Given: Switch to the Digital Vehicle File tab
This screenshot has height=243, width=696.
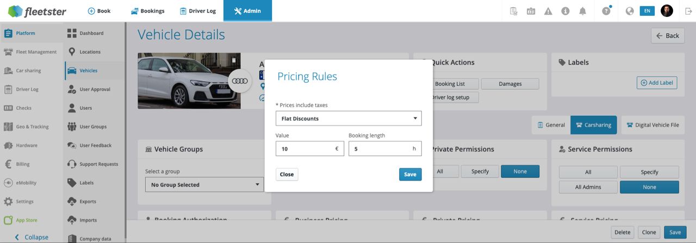Looking at the screenshot, I should pyautogui.click(x=652, y=125).
